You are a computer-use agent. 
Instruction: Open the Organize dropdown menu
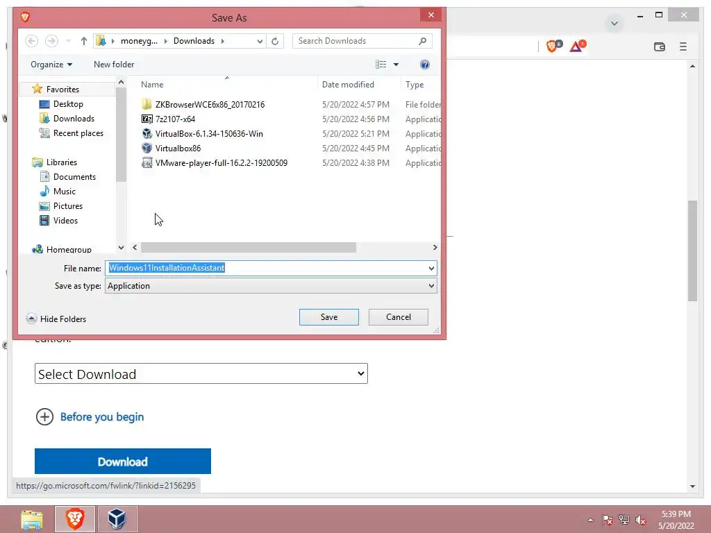tap(51, 65)
